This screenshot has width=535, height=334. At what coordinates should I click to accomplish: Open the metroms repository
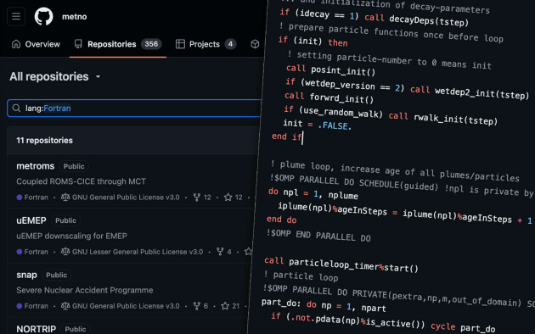click(36, 166)
